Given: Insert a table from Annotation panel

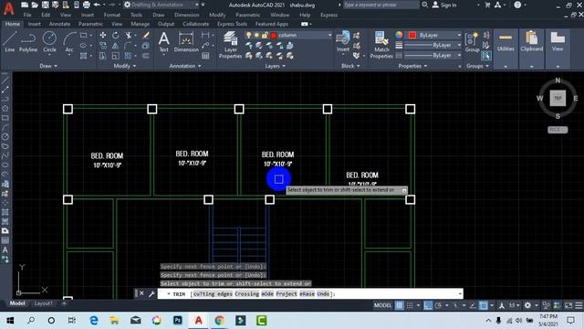Looking at the screenshot, I should 205,56.
